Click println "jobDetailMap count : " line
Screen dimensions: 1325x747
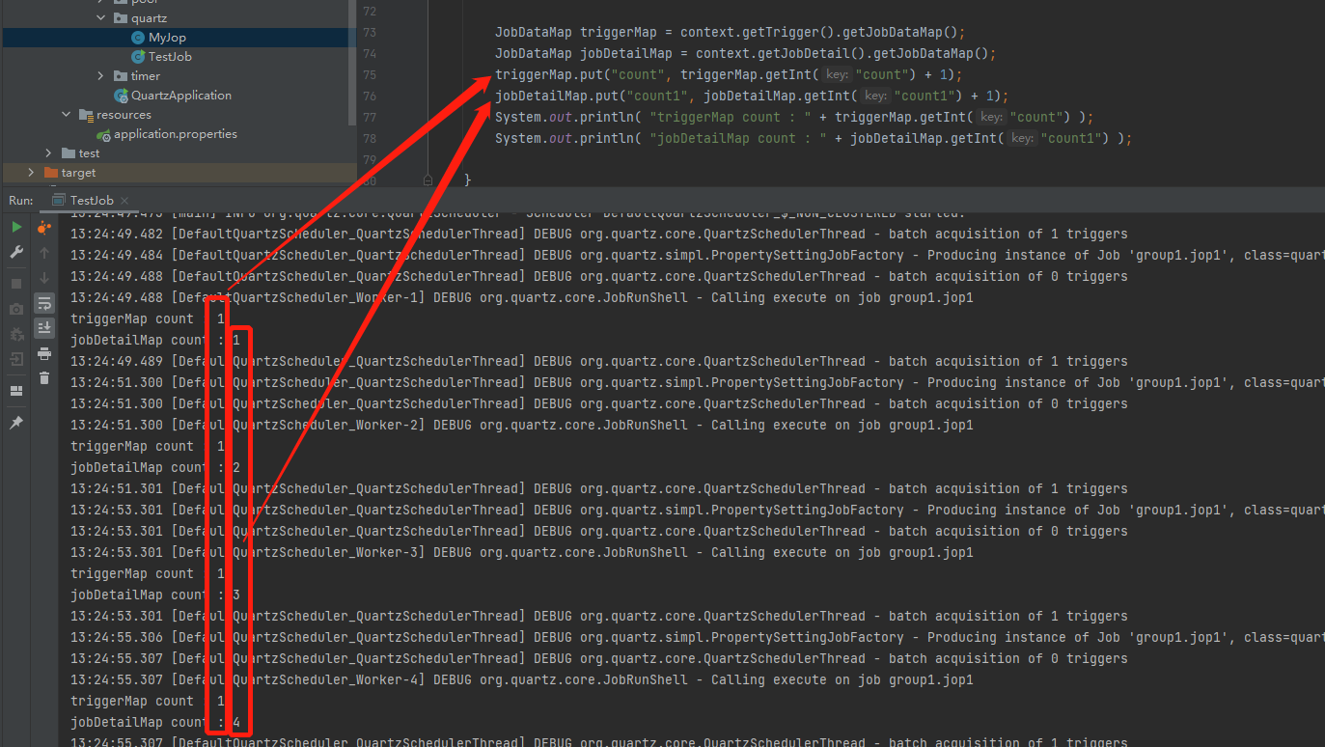tap(814, 138)
